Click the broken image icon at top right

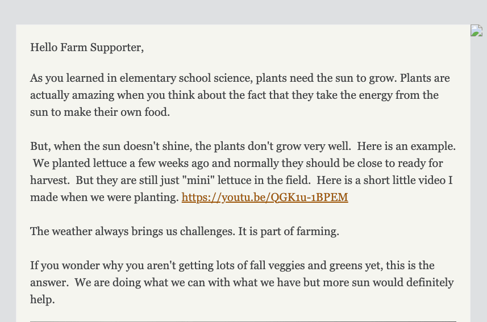click(476, 31)
